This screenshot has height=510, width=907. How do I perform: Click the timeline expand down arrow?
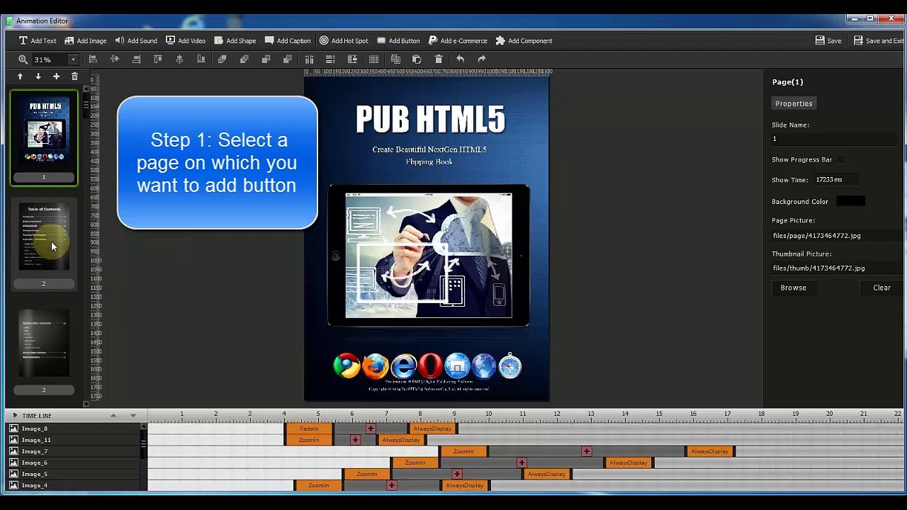[x=133, y=416]
